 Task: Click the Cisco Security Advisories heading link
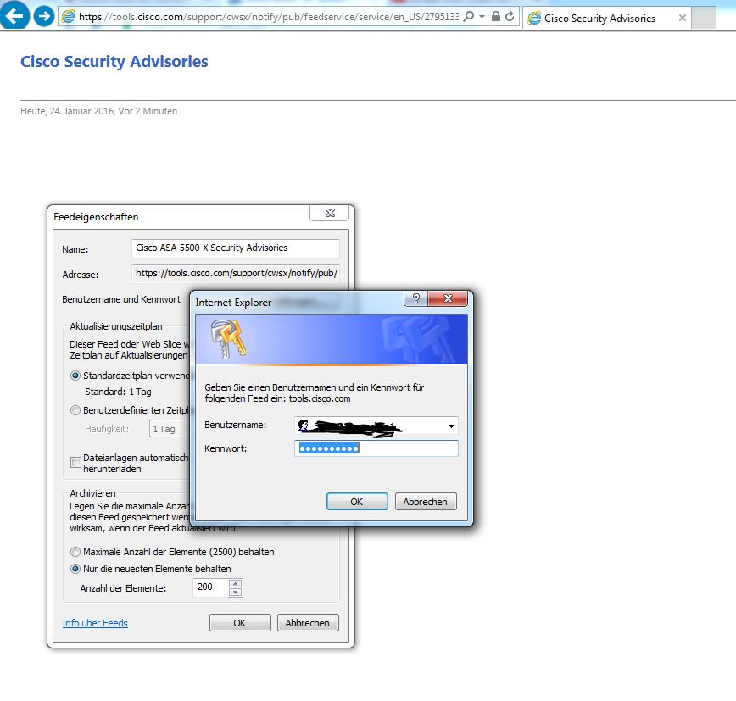coord(114,62)
